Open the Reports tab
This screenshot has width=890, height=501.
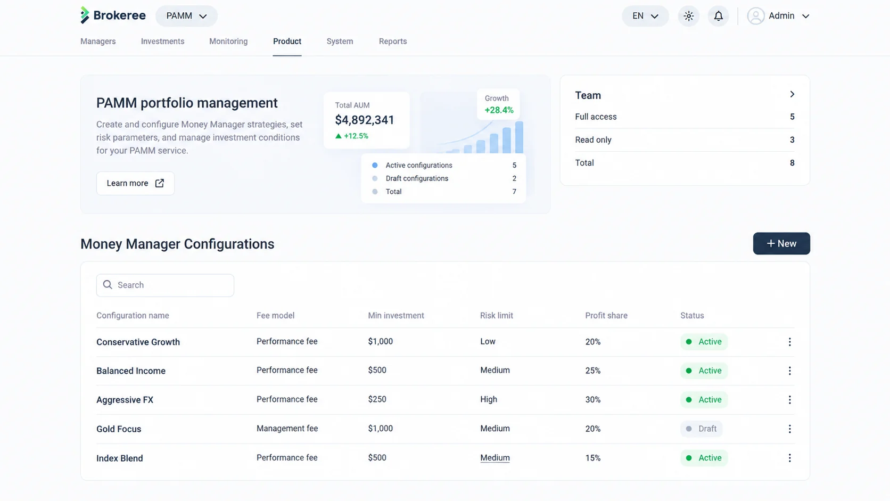pyautogui.click(x=393, y=42)
